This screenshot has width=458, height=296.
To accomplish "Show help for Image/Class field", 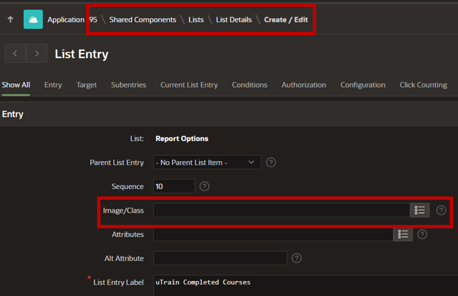I will [x=441, y=210].
